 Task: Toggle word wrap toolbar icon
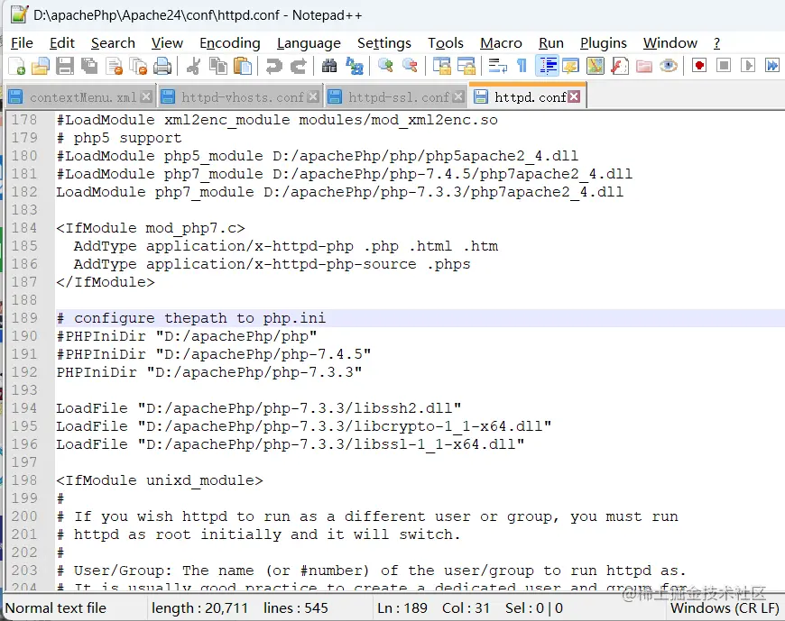click(497, 66)
